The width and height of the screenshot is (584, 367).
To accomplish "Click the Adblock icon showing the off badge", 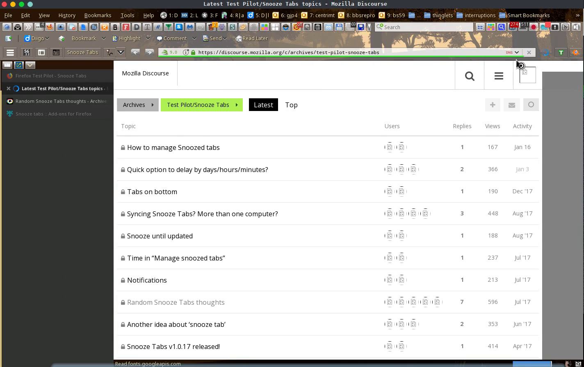I will coord(297,27).
